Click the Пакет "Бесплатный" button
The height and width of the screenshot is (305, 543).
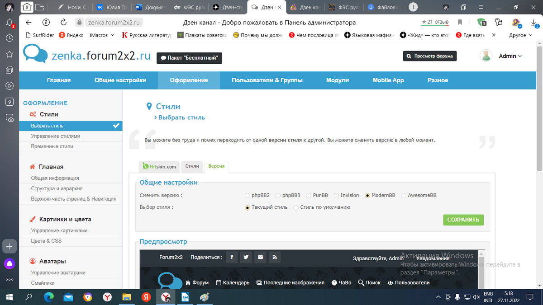190,58
